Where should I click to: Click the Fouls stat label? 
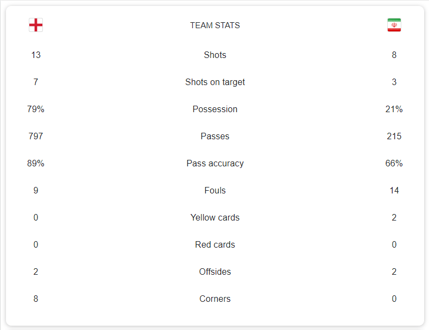click(x=215, y=190)
